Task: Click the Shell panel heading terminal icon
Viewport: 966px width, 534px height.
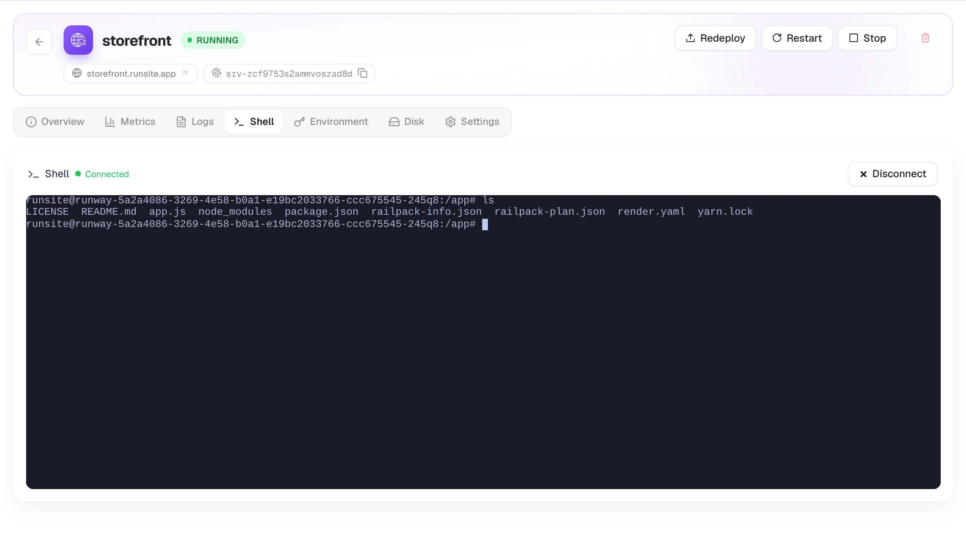Action: pyautogui.click(x=33, y=174)
